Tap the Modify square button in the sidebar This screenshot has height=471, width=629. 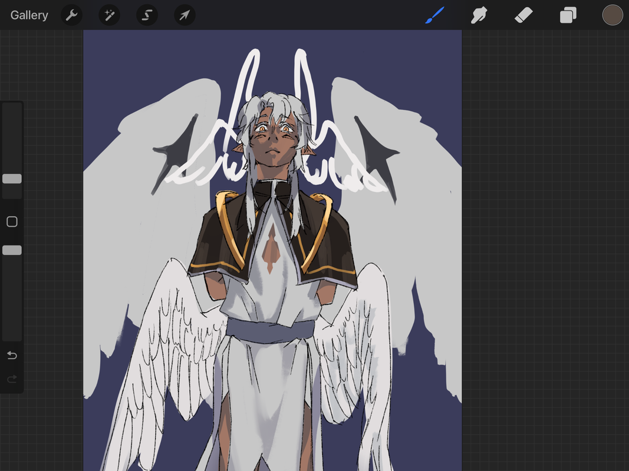click(x=12, y=221)
